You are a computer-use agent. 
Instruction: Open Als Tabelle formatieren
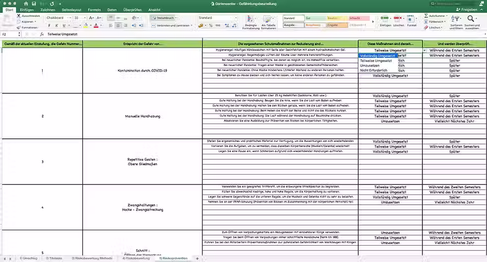point(268,22)
